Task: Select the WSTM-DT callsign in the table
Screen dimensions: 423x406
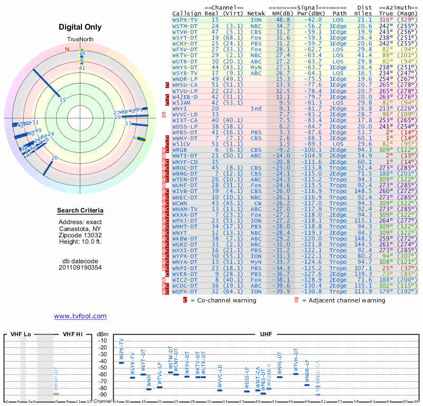Action: pos(185,26)
